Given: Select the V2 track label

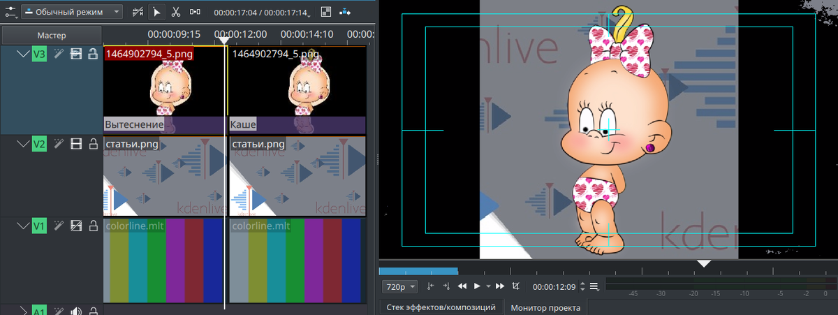Looking at the screenshot, I should click(x=39, y=144).
